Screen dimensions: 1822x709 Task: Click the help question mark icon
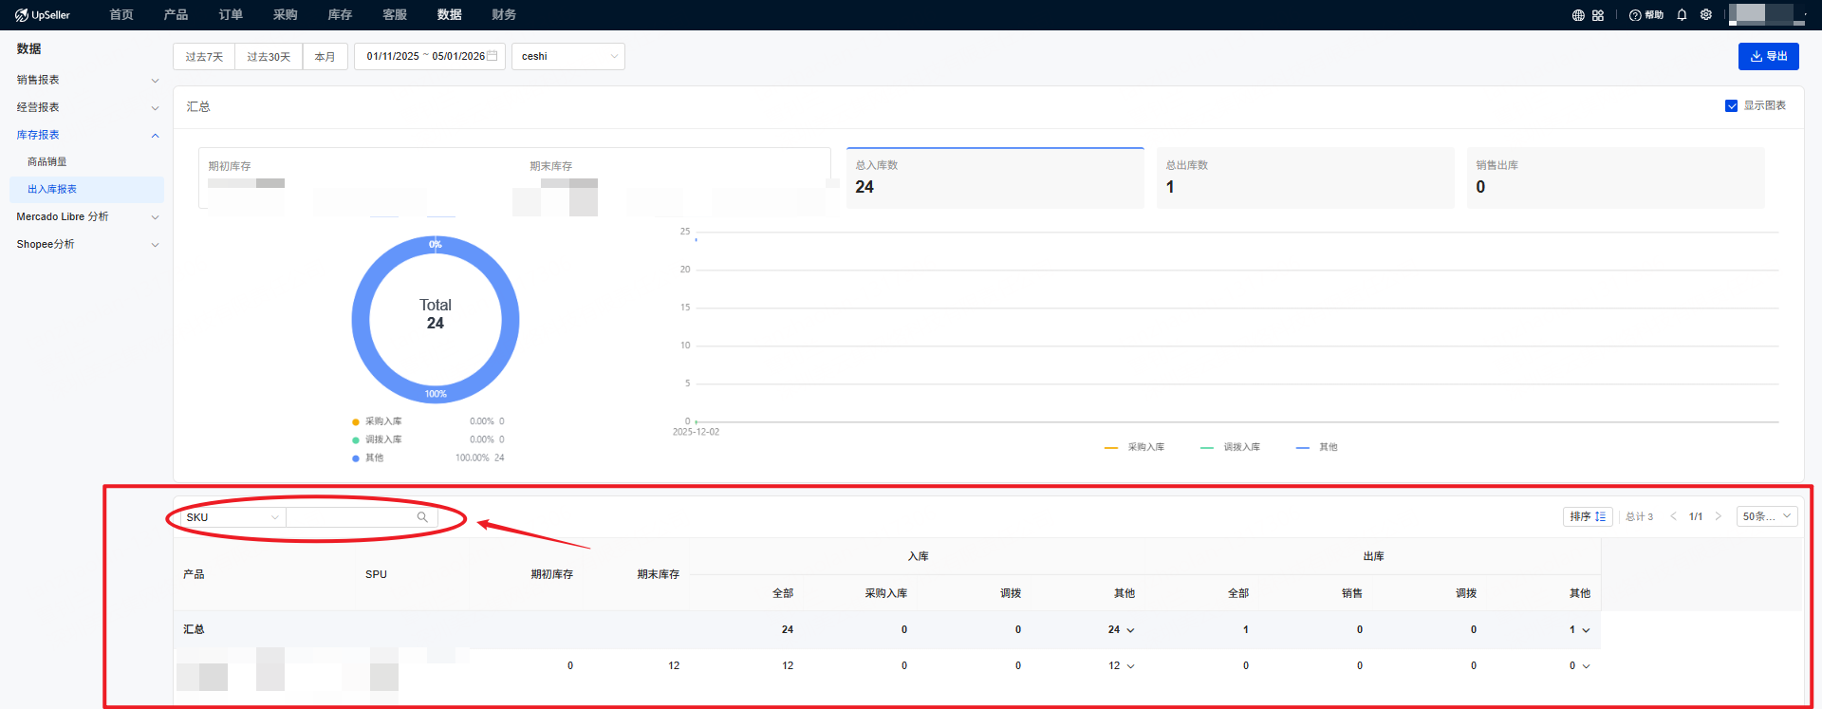tap(1635, 15)
